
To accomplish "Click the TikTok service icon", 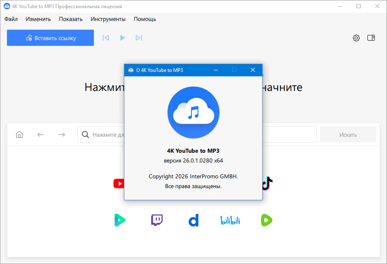I will (x=266, y=183).
